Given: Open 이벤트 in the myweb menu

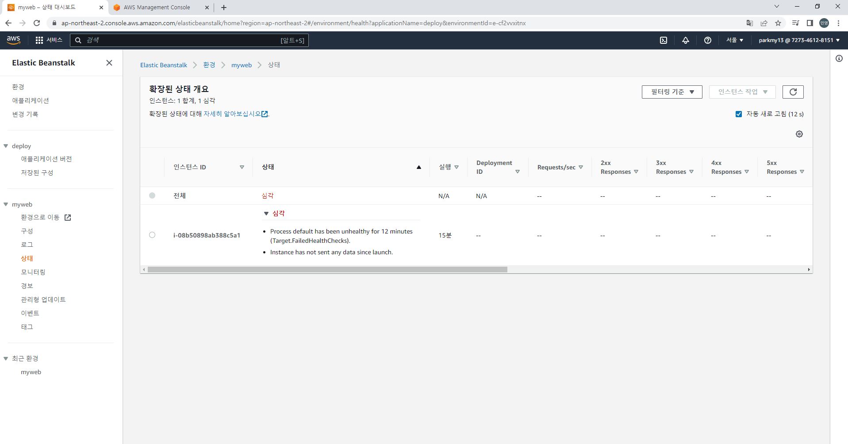Looking at the screenshot, I should pos(30,313).
